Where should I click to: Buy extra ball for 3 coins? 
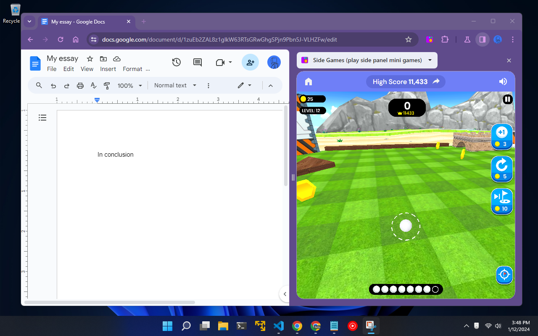[x=502, y=136]
